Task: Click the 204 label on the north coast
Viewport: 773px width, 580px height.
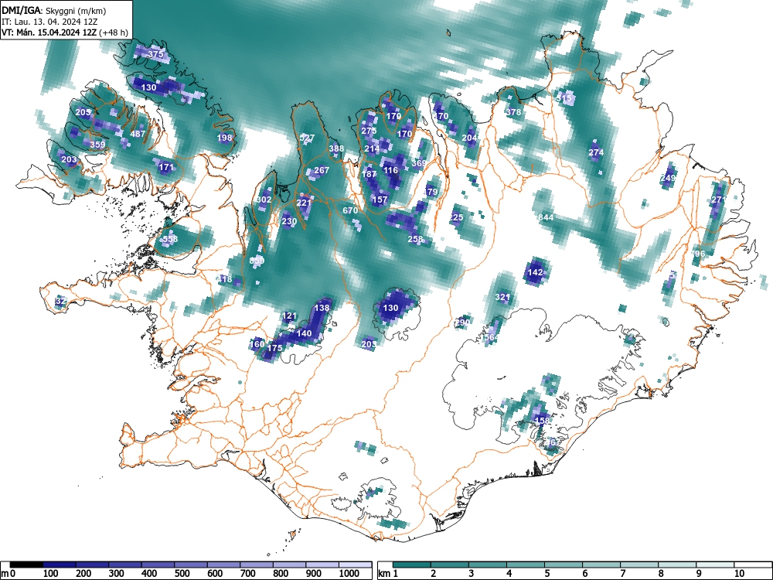Action: 469,138
